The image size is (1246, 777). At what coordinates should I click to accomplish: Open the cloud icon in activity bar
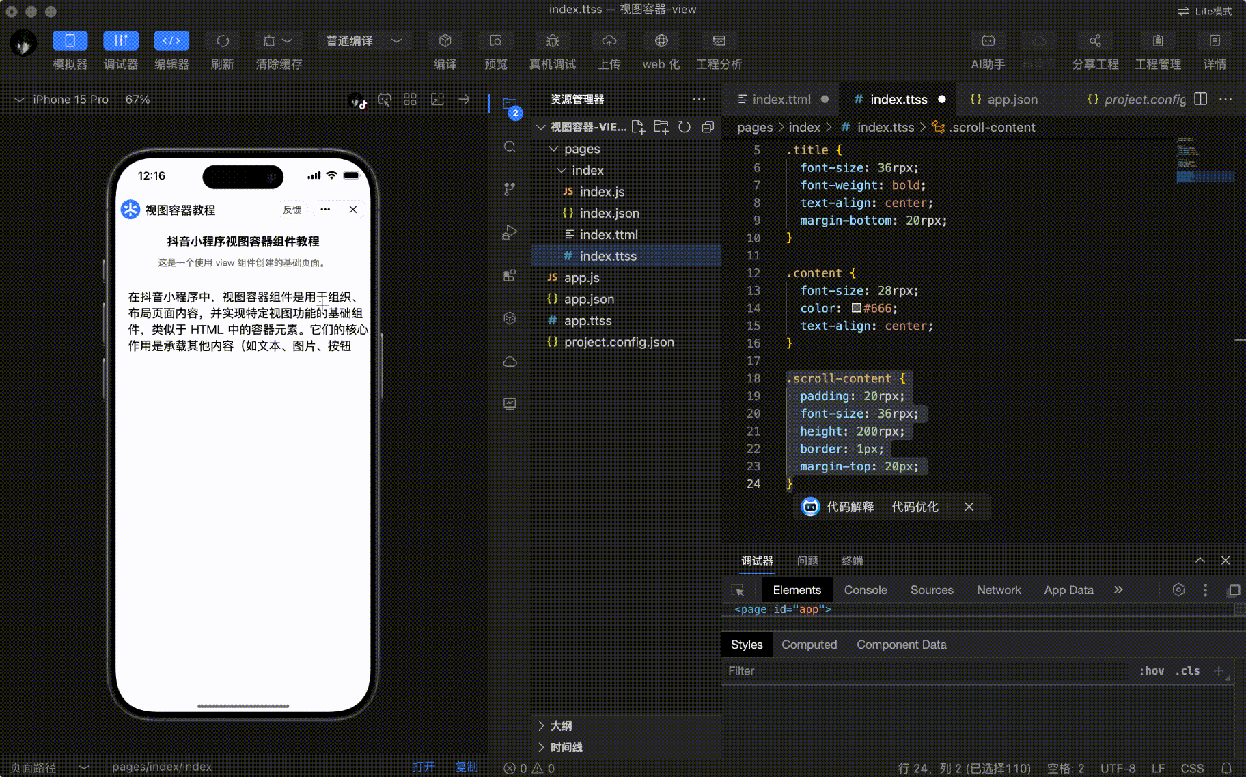click(510, 361)
